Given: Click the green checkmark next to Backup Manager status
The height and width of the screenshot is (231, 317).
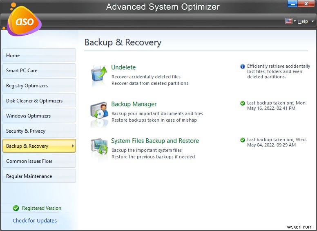Looking at the screenshot, I should pos(243,103).
